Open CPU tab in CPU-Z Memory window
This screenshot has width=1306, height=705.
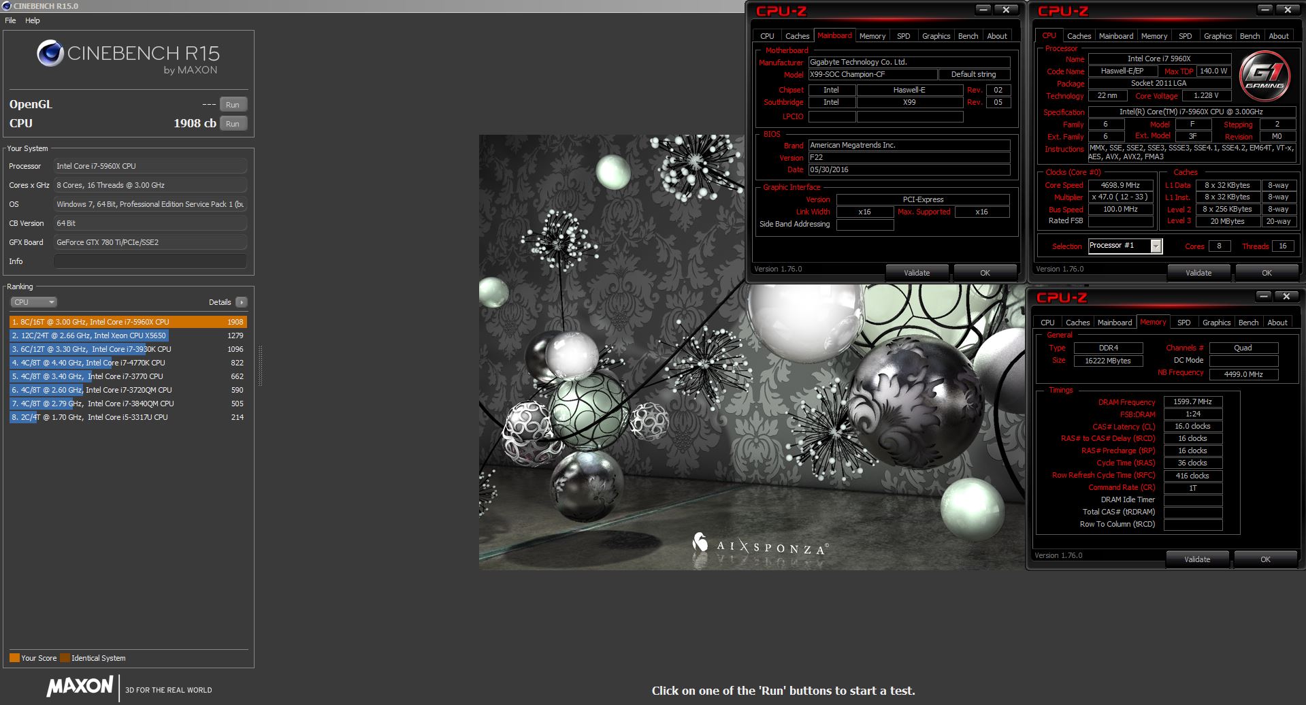1047,323
